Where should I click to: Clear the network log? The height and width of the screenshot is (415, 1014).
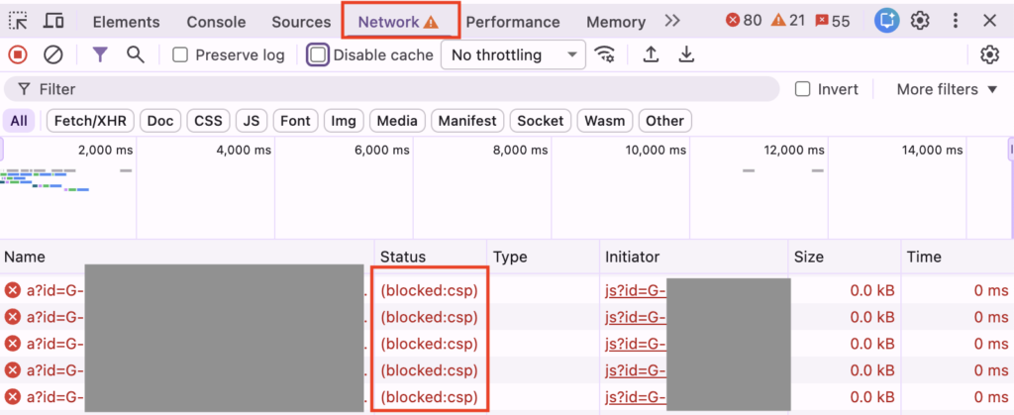(x=53, y=54)
